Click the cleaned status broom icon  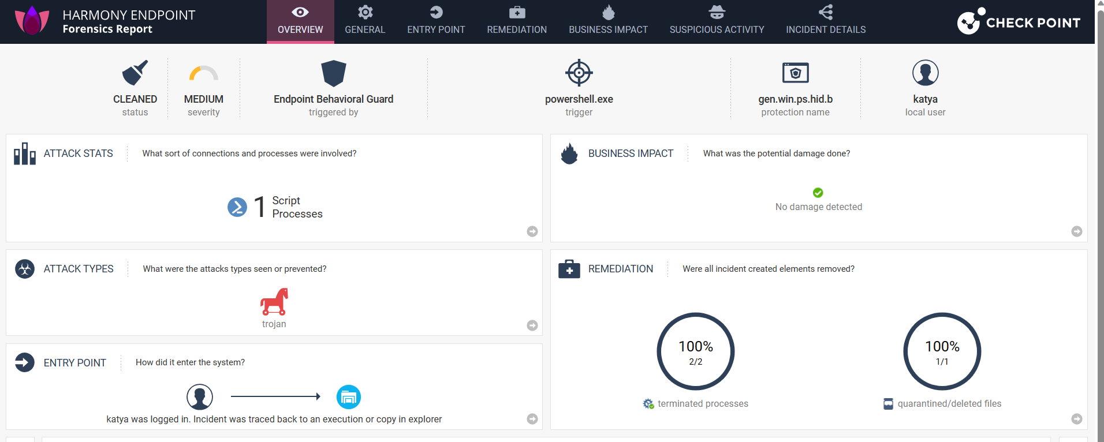pos(135,73)
